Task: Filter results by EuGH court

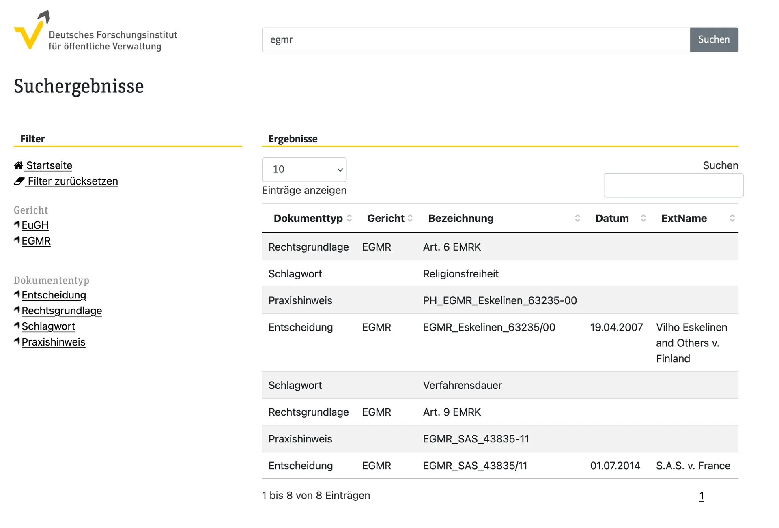Action: (35, 225)
